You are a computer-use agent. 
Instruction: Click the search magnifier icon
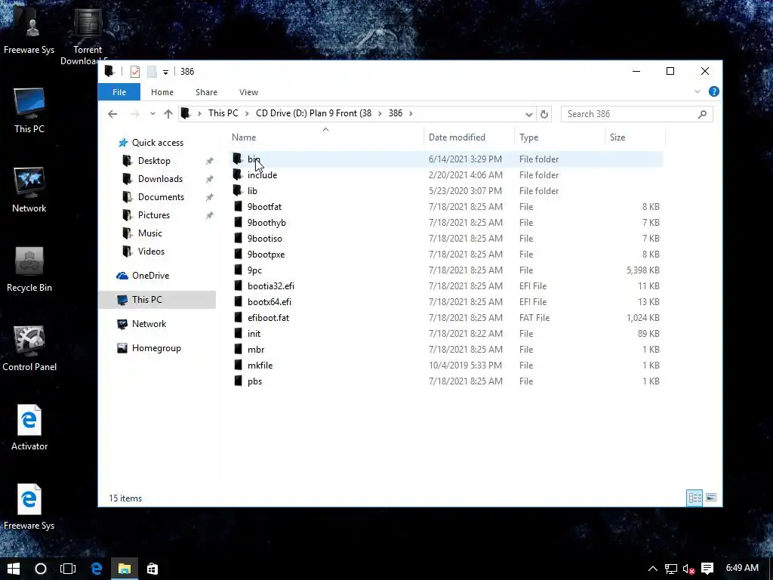[702, 114]
